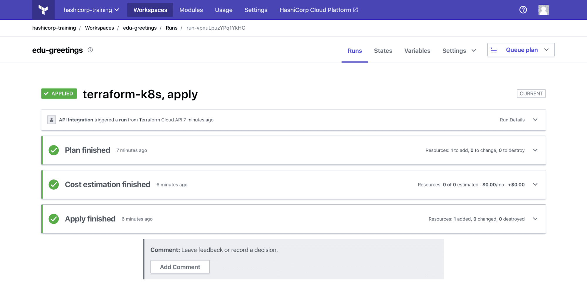Click Workspaces breadcrumb link

(x=100, y=28)
